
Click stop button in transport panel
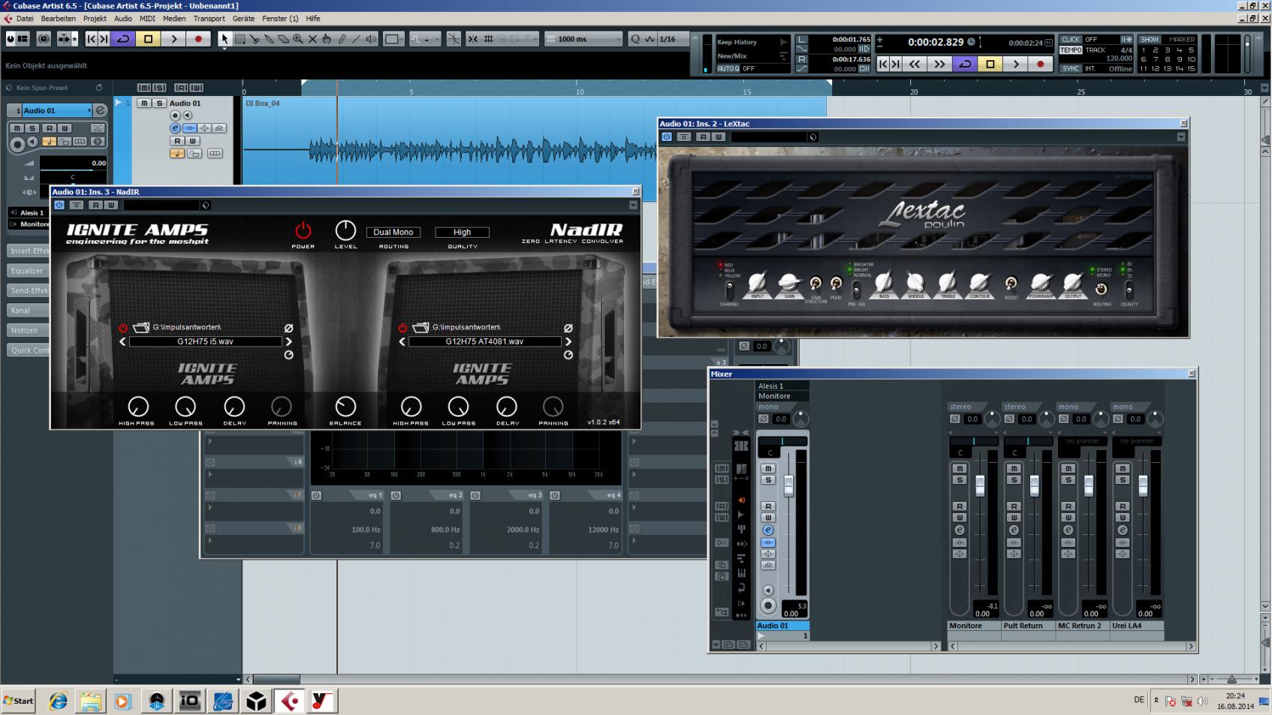pyautogui.click(x=990, y=65)
